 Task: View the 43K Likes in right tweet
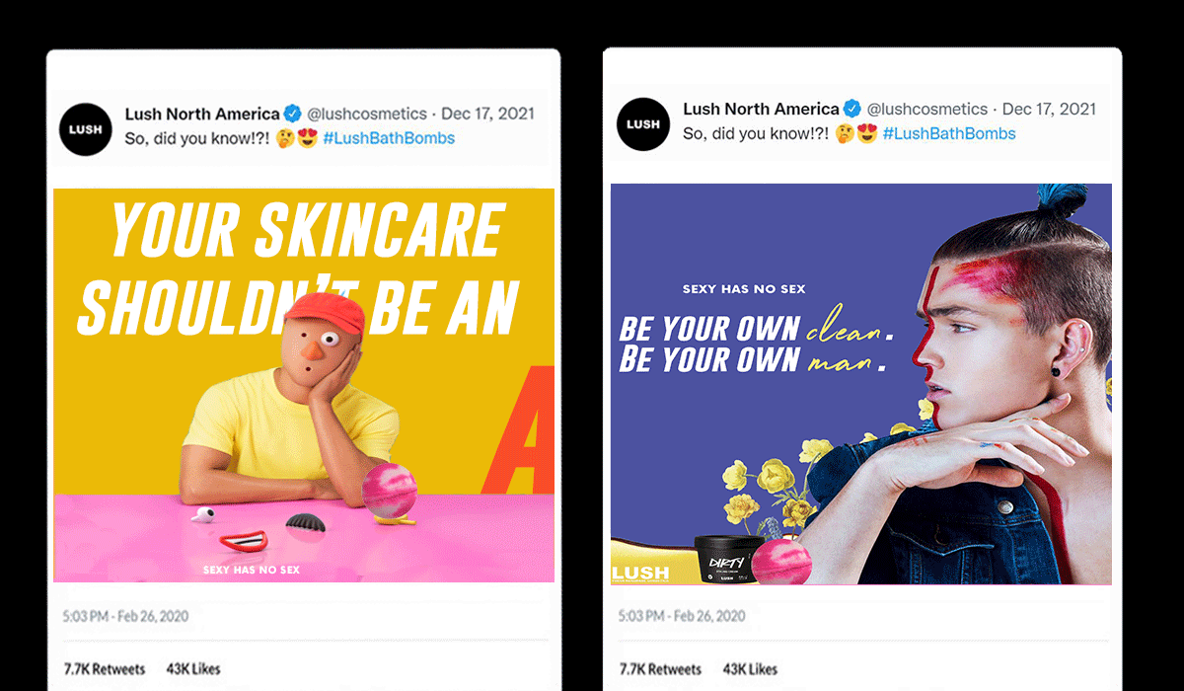pos(750,669)
